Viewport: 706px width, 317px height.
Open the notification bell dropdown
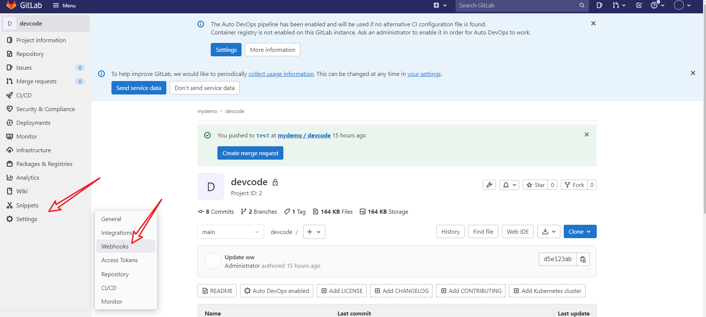pos(509,185)
